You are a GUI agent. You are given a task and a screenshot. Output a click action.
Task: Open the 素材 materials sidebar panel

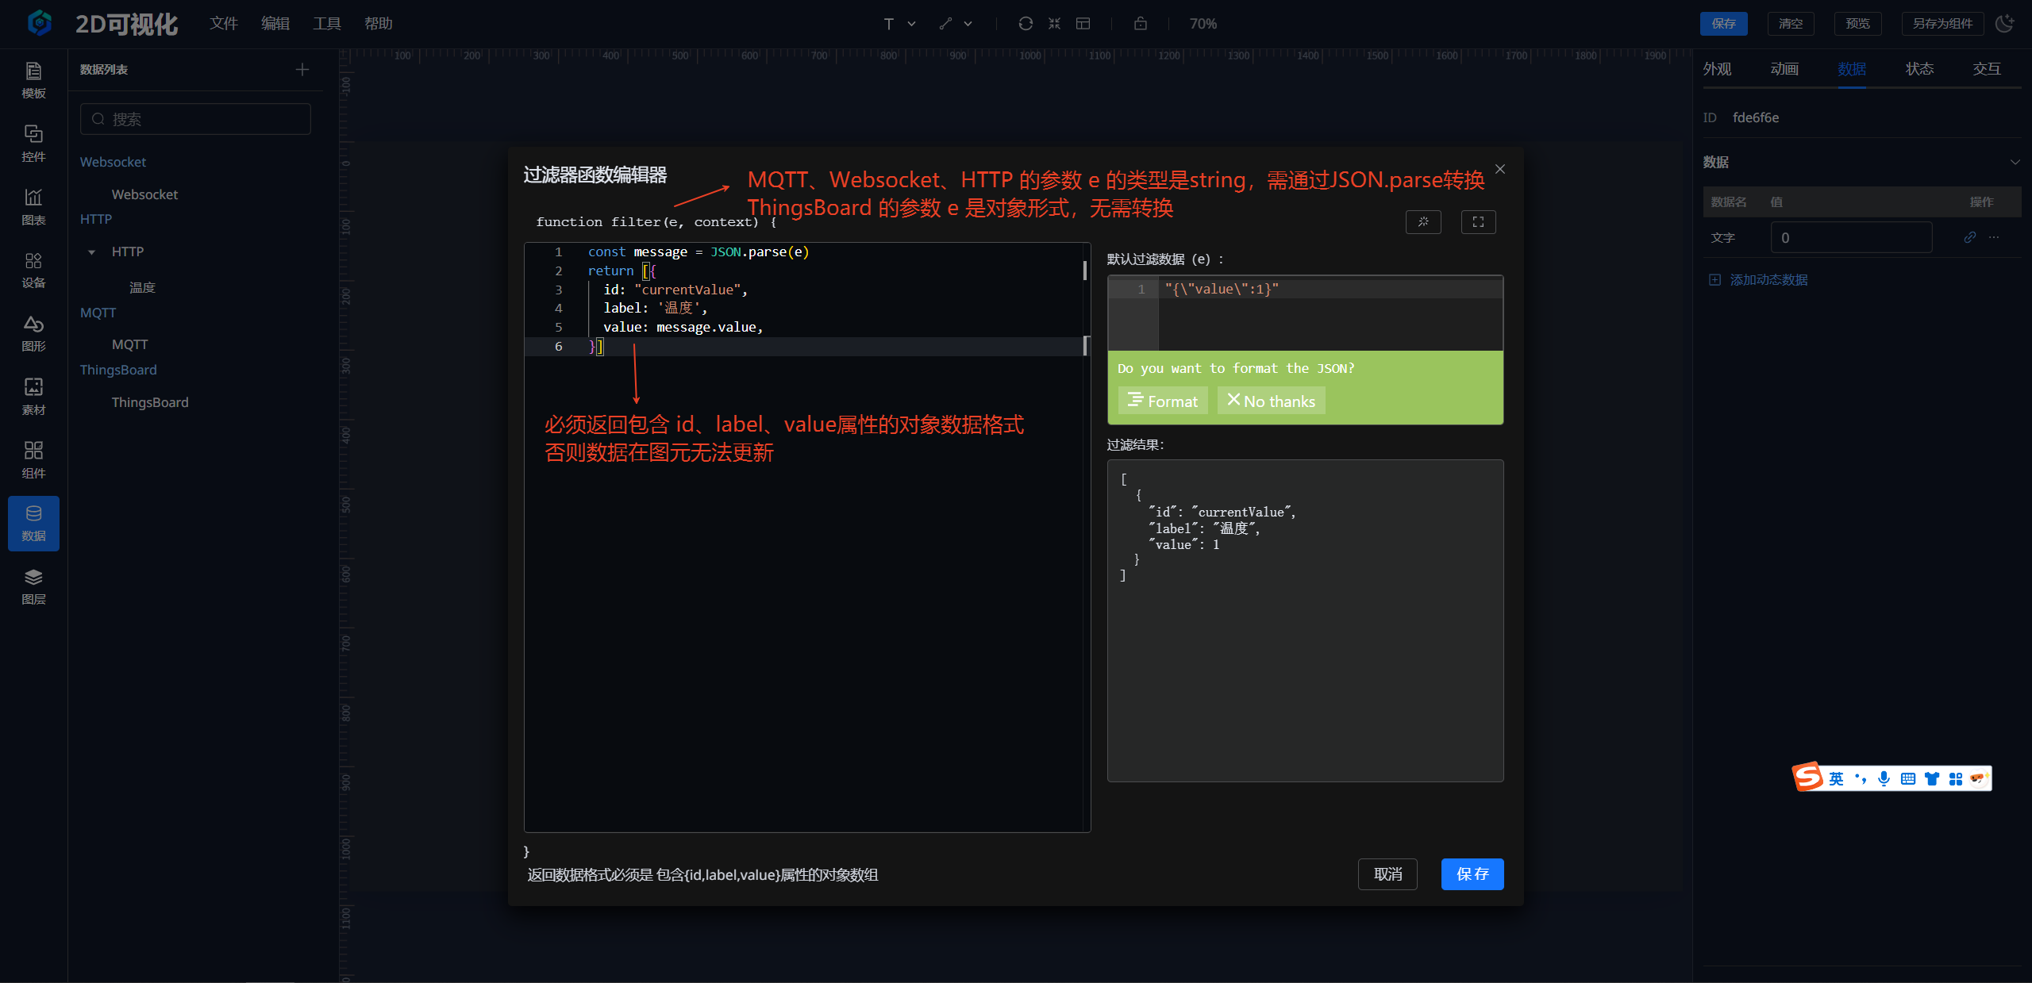point(33,396)
